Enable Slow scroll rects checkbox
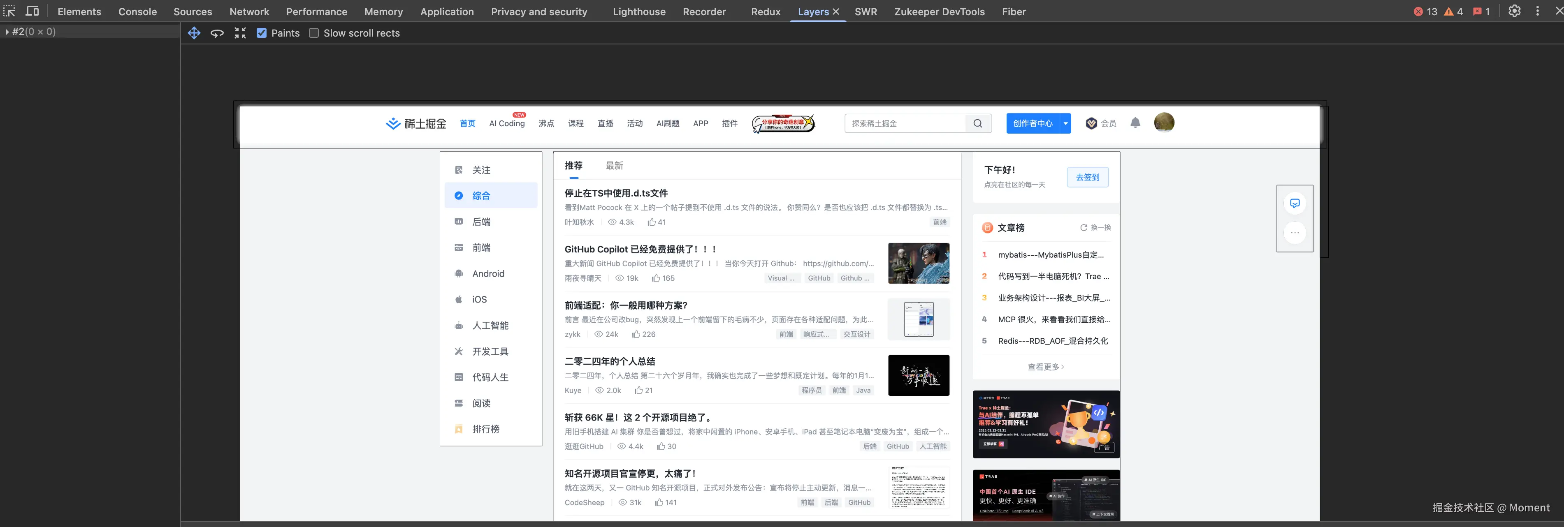Image resolution: width=1564 pixels, height=527 pixels. (314, 33)
